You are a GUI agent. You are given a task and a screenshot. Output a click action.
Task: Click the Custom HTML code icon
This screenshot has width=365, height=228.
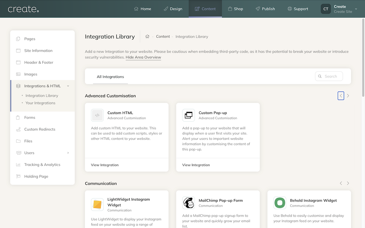pos(97,115)
